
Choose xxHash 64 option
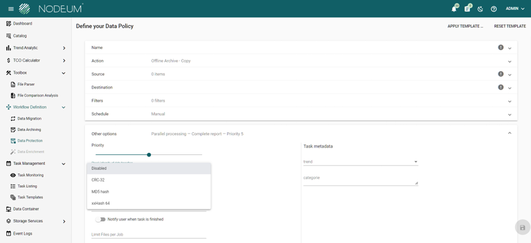101,203
